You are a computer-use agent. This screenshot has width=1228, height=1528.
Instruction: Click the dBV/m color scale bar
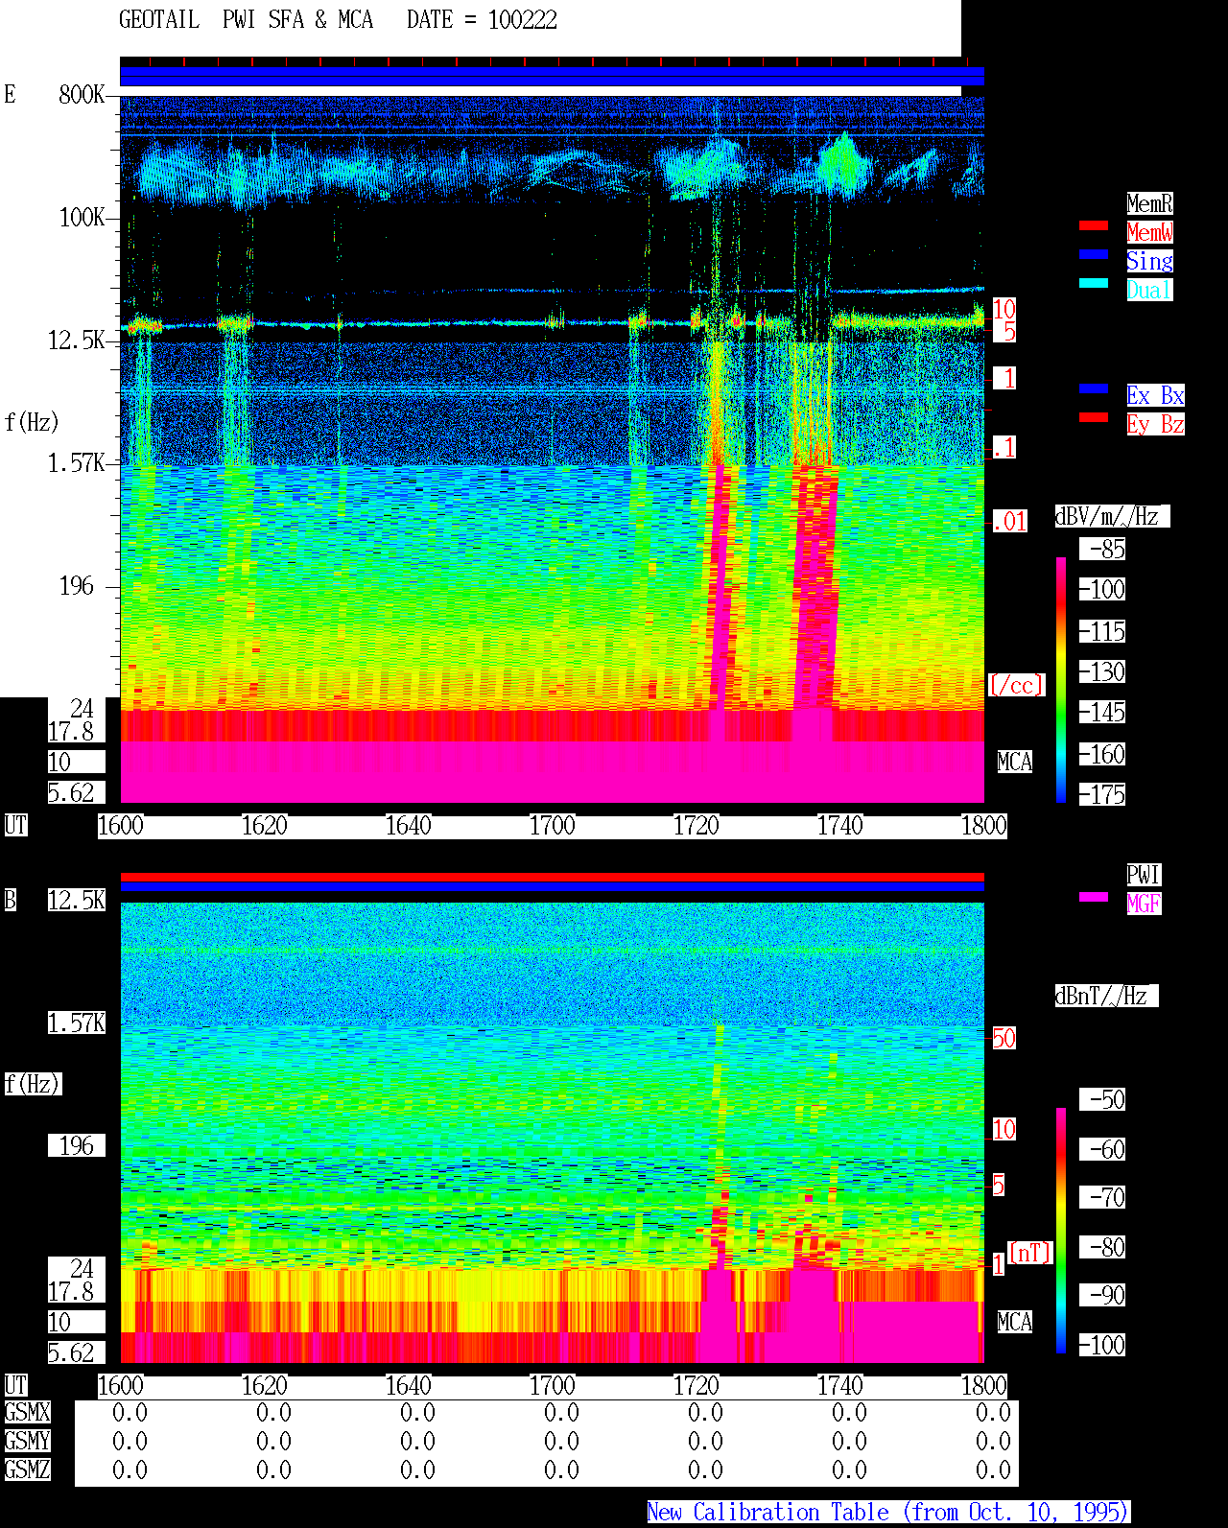pos(1061,679)
